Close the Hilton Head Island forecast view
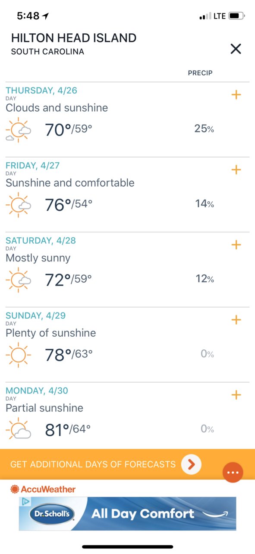This screenshot has height=554, width=255. point(236,49)
